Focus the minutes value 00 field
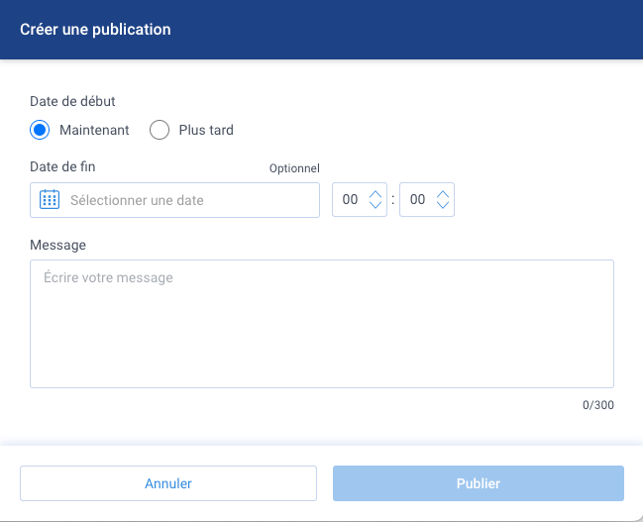This screenshot has width=643, height=522. coord(418,200)
